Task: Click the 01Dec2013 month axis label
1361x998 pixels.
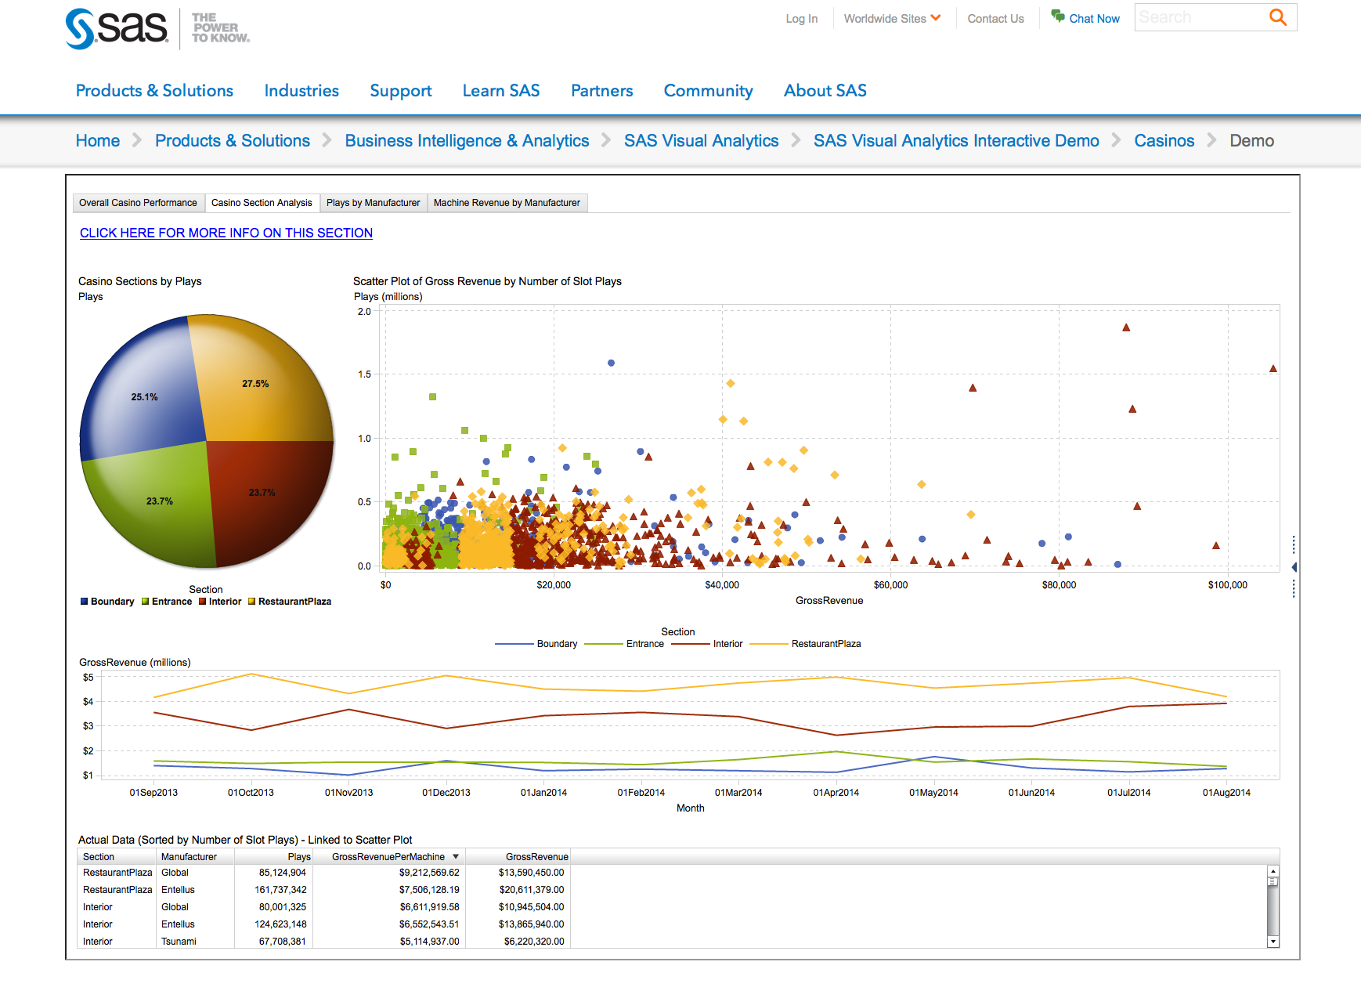Action: click(446, 793)
